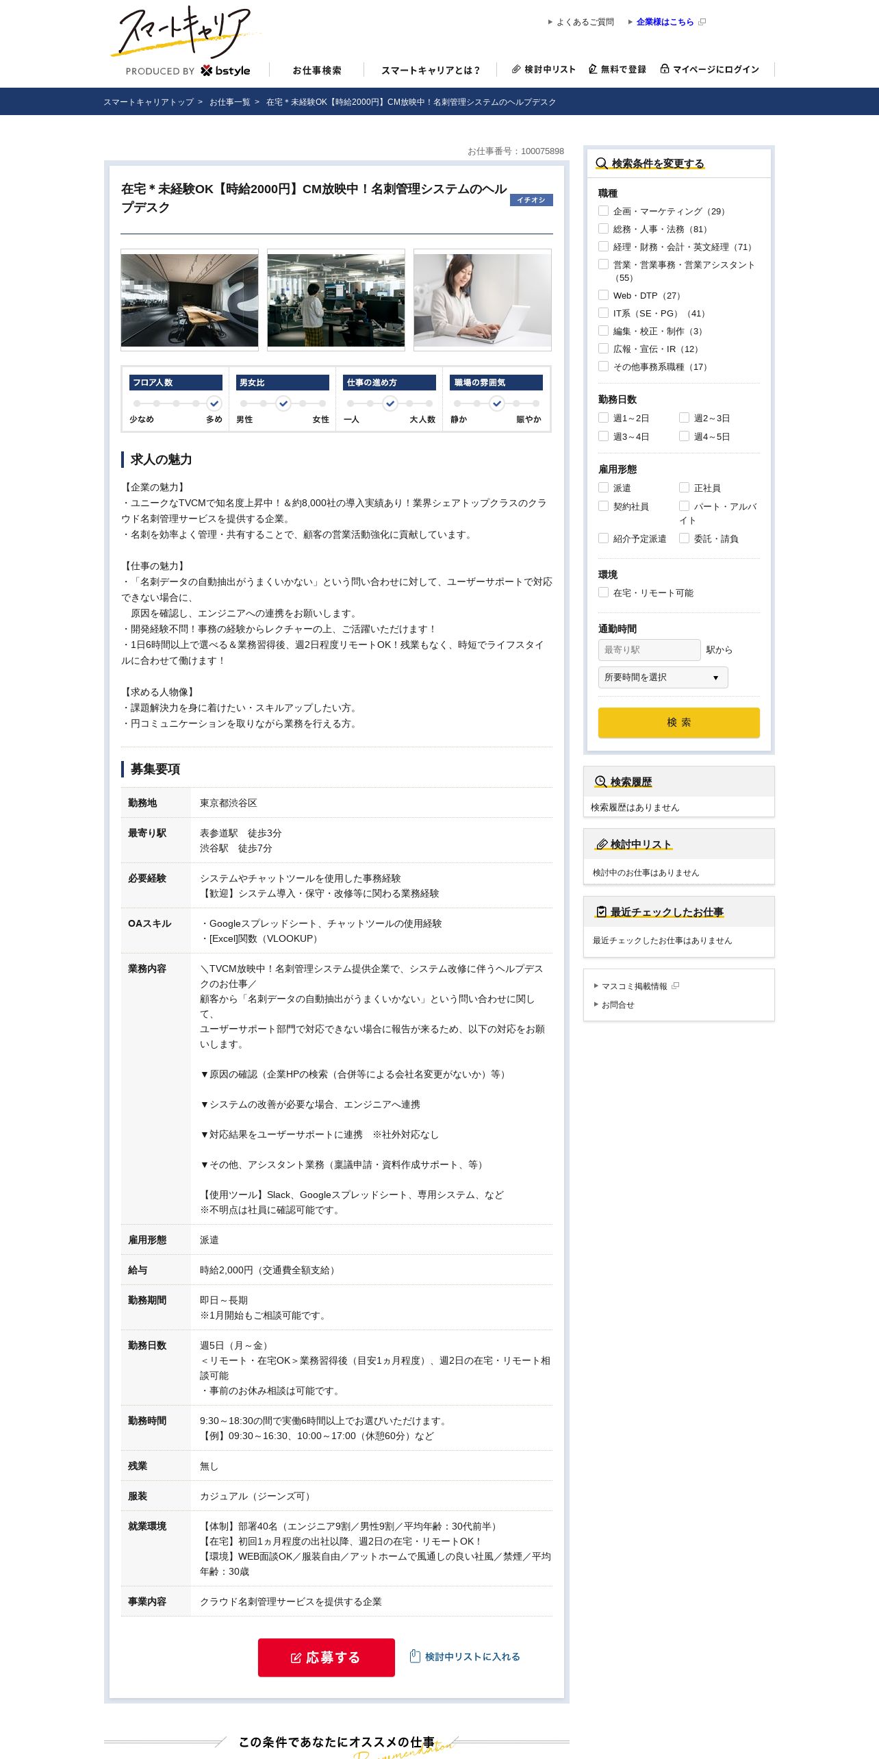Viewport: 879px width, 1759px height.
Task: Click the よくあるご質問 link
Action: (x=585, y=22)
